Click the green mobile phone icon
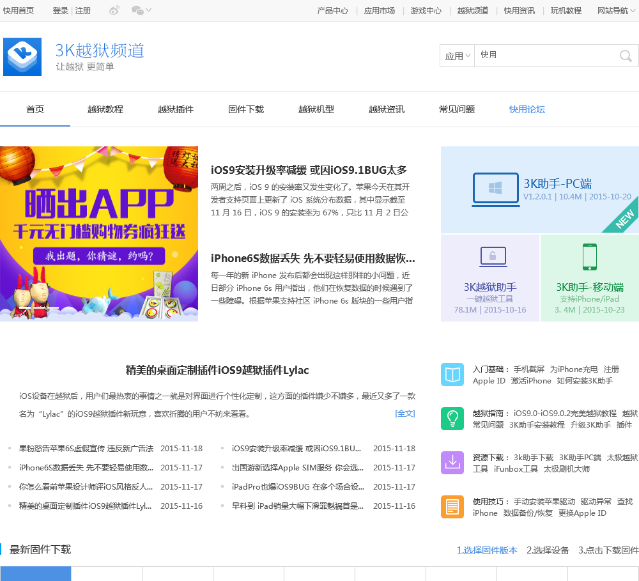Viewport: 639px width, 581px height. (x=589, y=257)
